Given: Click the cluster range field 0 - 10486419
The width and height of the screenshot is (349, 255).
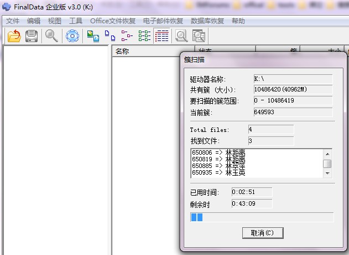Looking at the screenshot, I should tap(293, 100).
